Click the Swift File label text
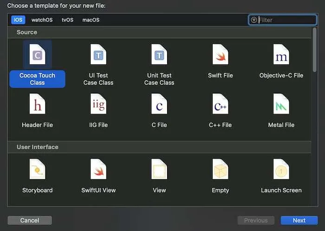 (x=221, y=75)
